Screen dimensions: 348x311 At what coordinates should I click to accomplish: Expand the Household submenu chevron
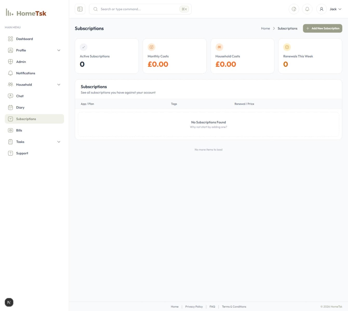point(59,85)
